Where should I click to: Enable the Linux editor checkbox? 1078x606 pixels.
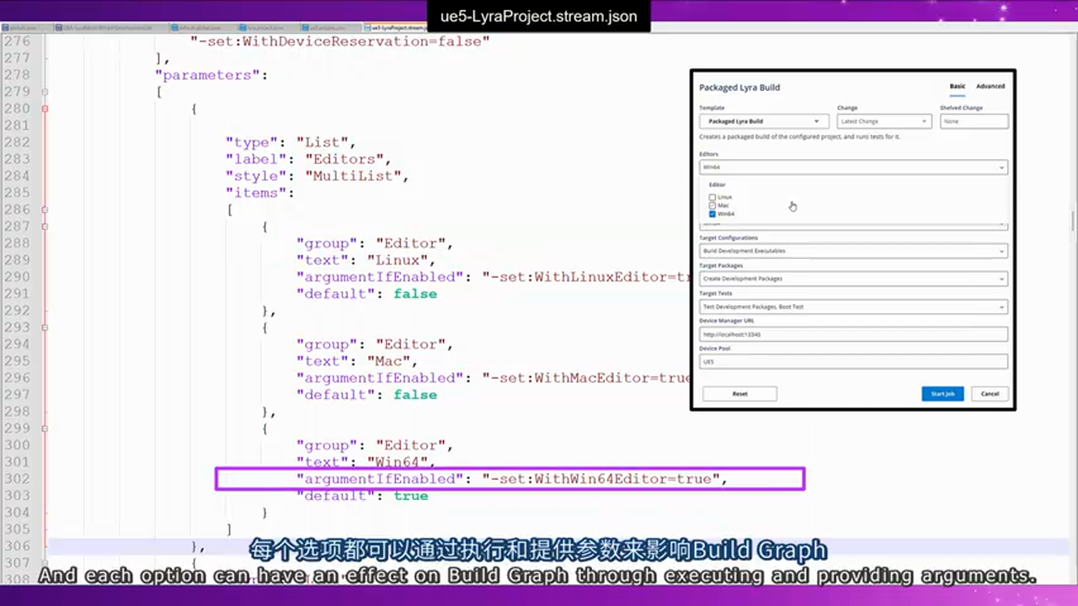[x=712, y=197]
